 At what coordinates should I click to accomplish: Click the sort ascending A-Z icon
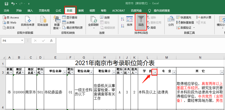[x=123, y=19]
